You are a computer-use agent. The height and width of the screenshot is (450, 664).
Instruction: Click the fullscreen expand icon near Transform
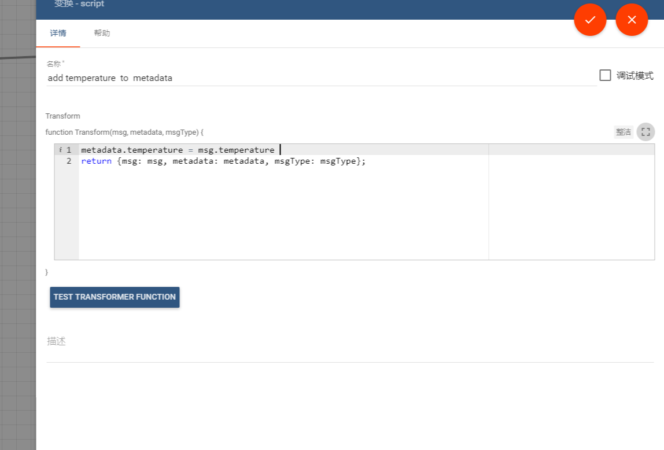[645, 131]
